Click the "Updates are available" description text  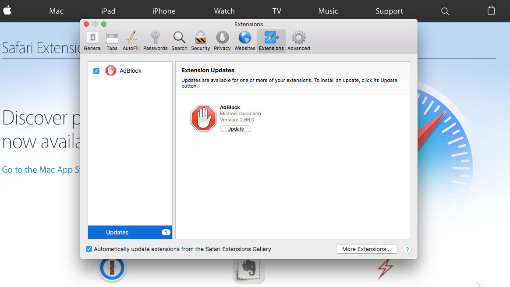click(x=289, y=83)
